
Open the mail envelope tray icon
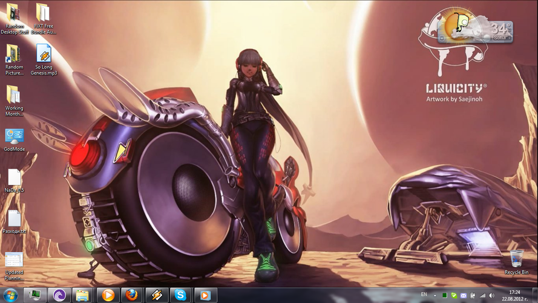464,296
